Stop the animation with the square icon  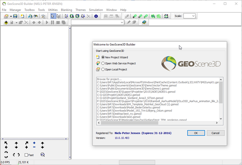coord(58,23)
